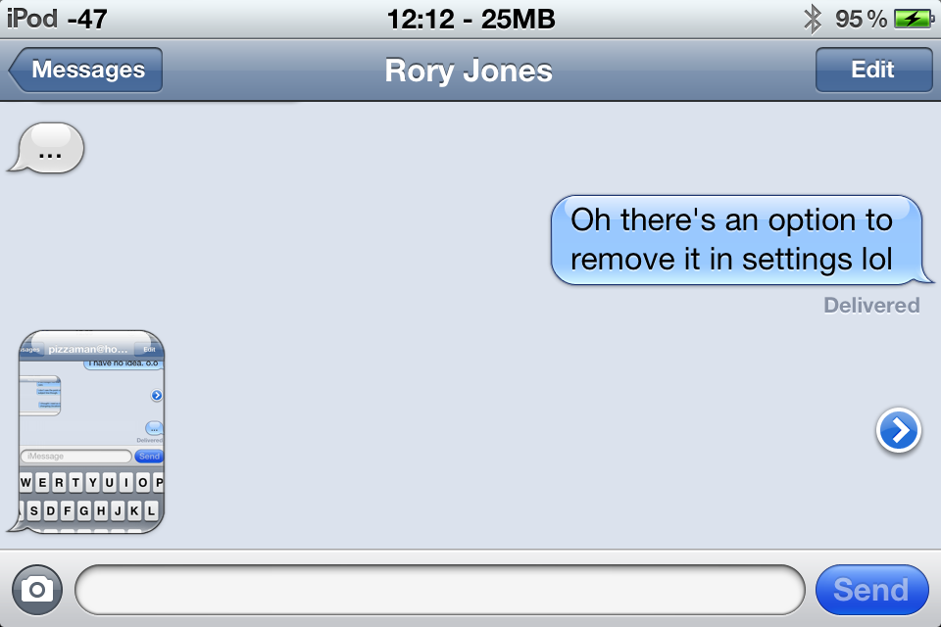Tap the 95% battery percentage text

click(x=861, y=20)
